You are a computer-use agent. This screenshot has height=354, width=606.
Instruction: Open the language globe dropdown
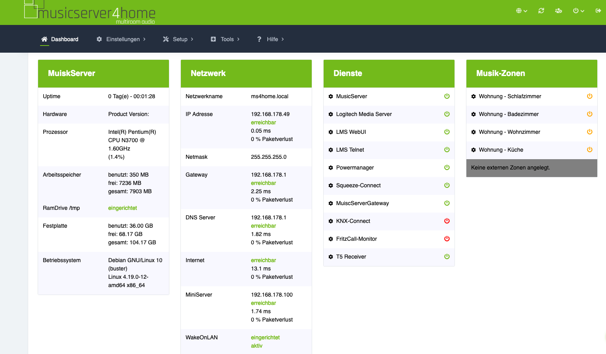[521, 11]
